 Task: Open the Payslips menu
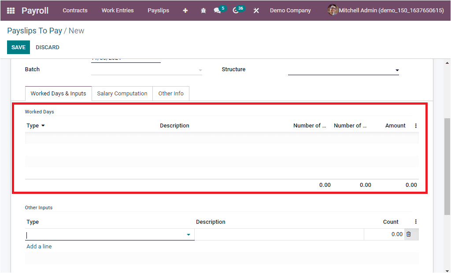[158, 10]
